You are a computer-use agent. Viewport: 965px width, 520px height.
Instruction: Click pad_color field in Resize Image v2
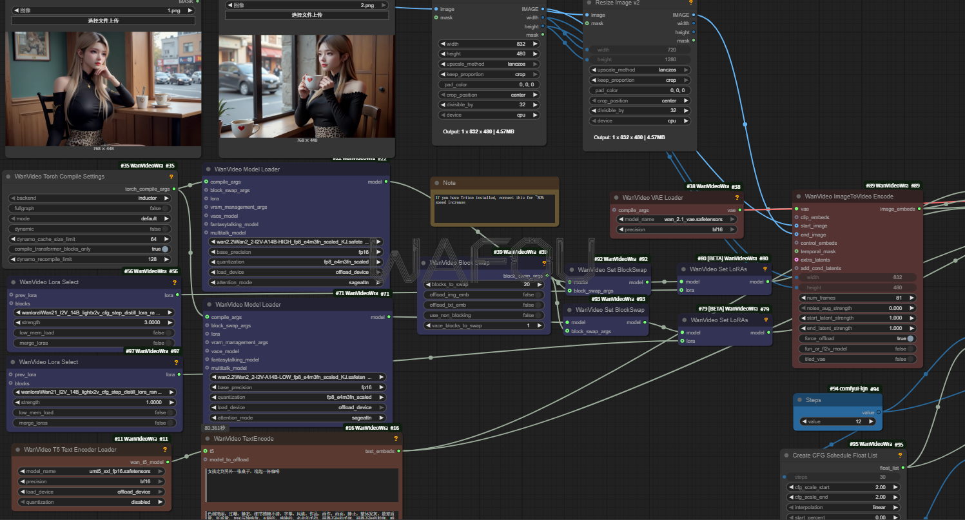640,90
